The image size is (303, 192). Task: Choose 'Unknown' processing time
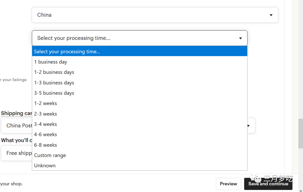pyautogui.click(x=45, y=166)
